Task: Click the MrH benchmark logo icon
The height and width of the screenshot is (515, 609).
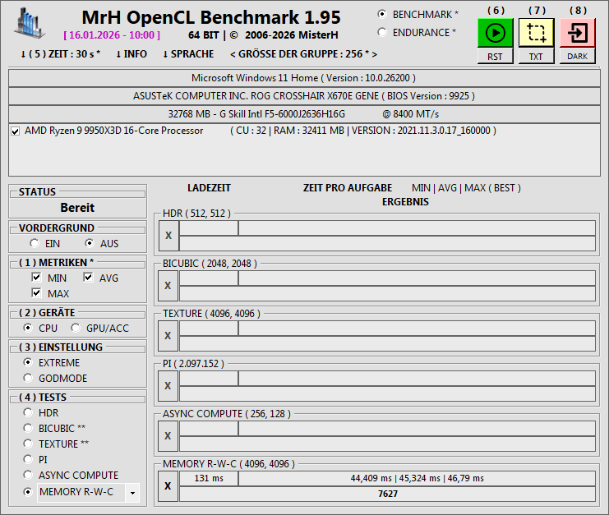Action: tap(29, 23)
